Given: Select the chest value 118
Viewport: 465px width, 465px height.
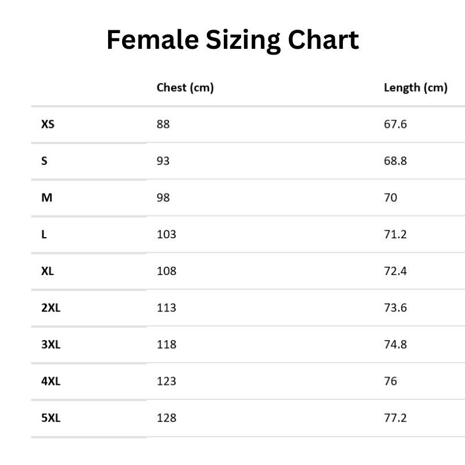Looking at the screenshot, I should coord(166,344).
